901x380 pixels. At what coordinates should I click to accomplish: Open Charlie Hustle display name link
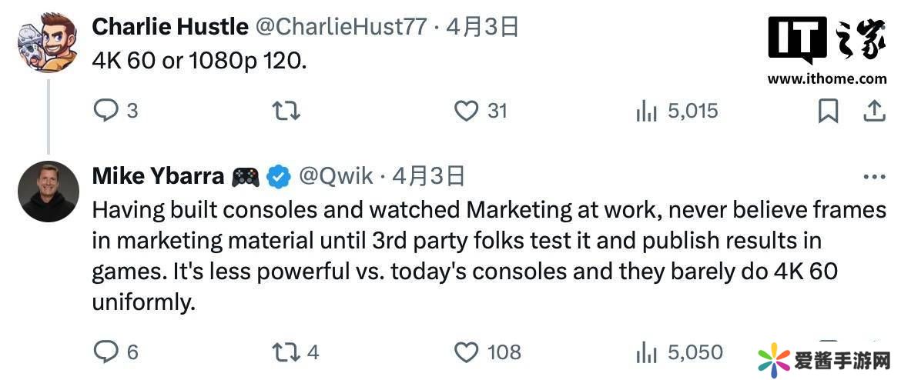(x=169, y=27)
